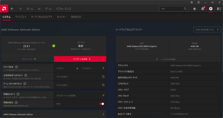
Task: Click game stats リセットを実行 text
Action: click(x=62, y=85)
